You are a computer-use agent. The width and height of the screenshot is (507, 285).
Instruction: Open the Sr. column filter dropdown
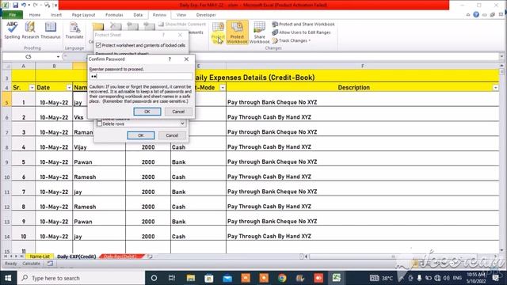click(32, 88)
